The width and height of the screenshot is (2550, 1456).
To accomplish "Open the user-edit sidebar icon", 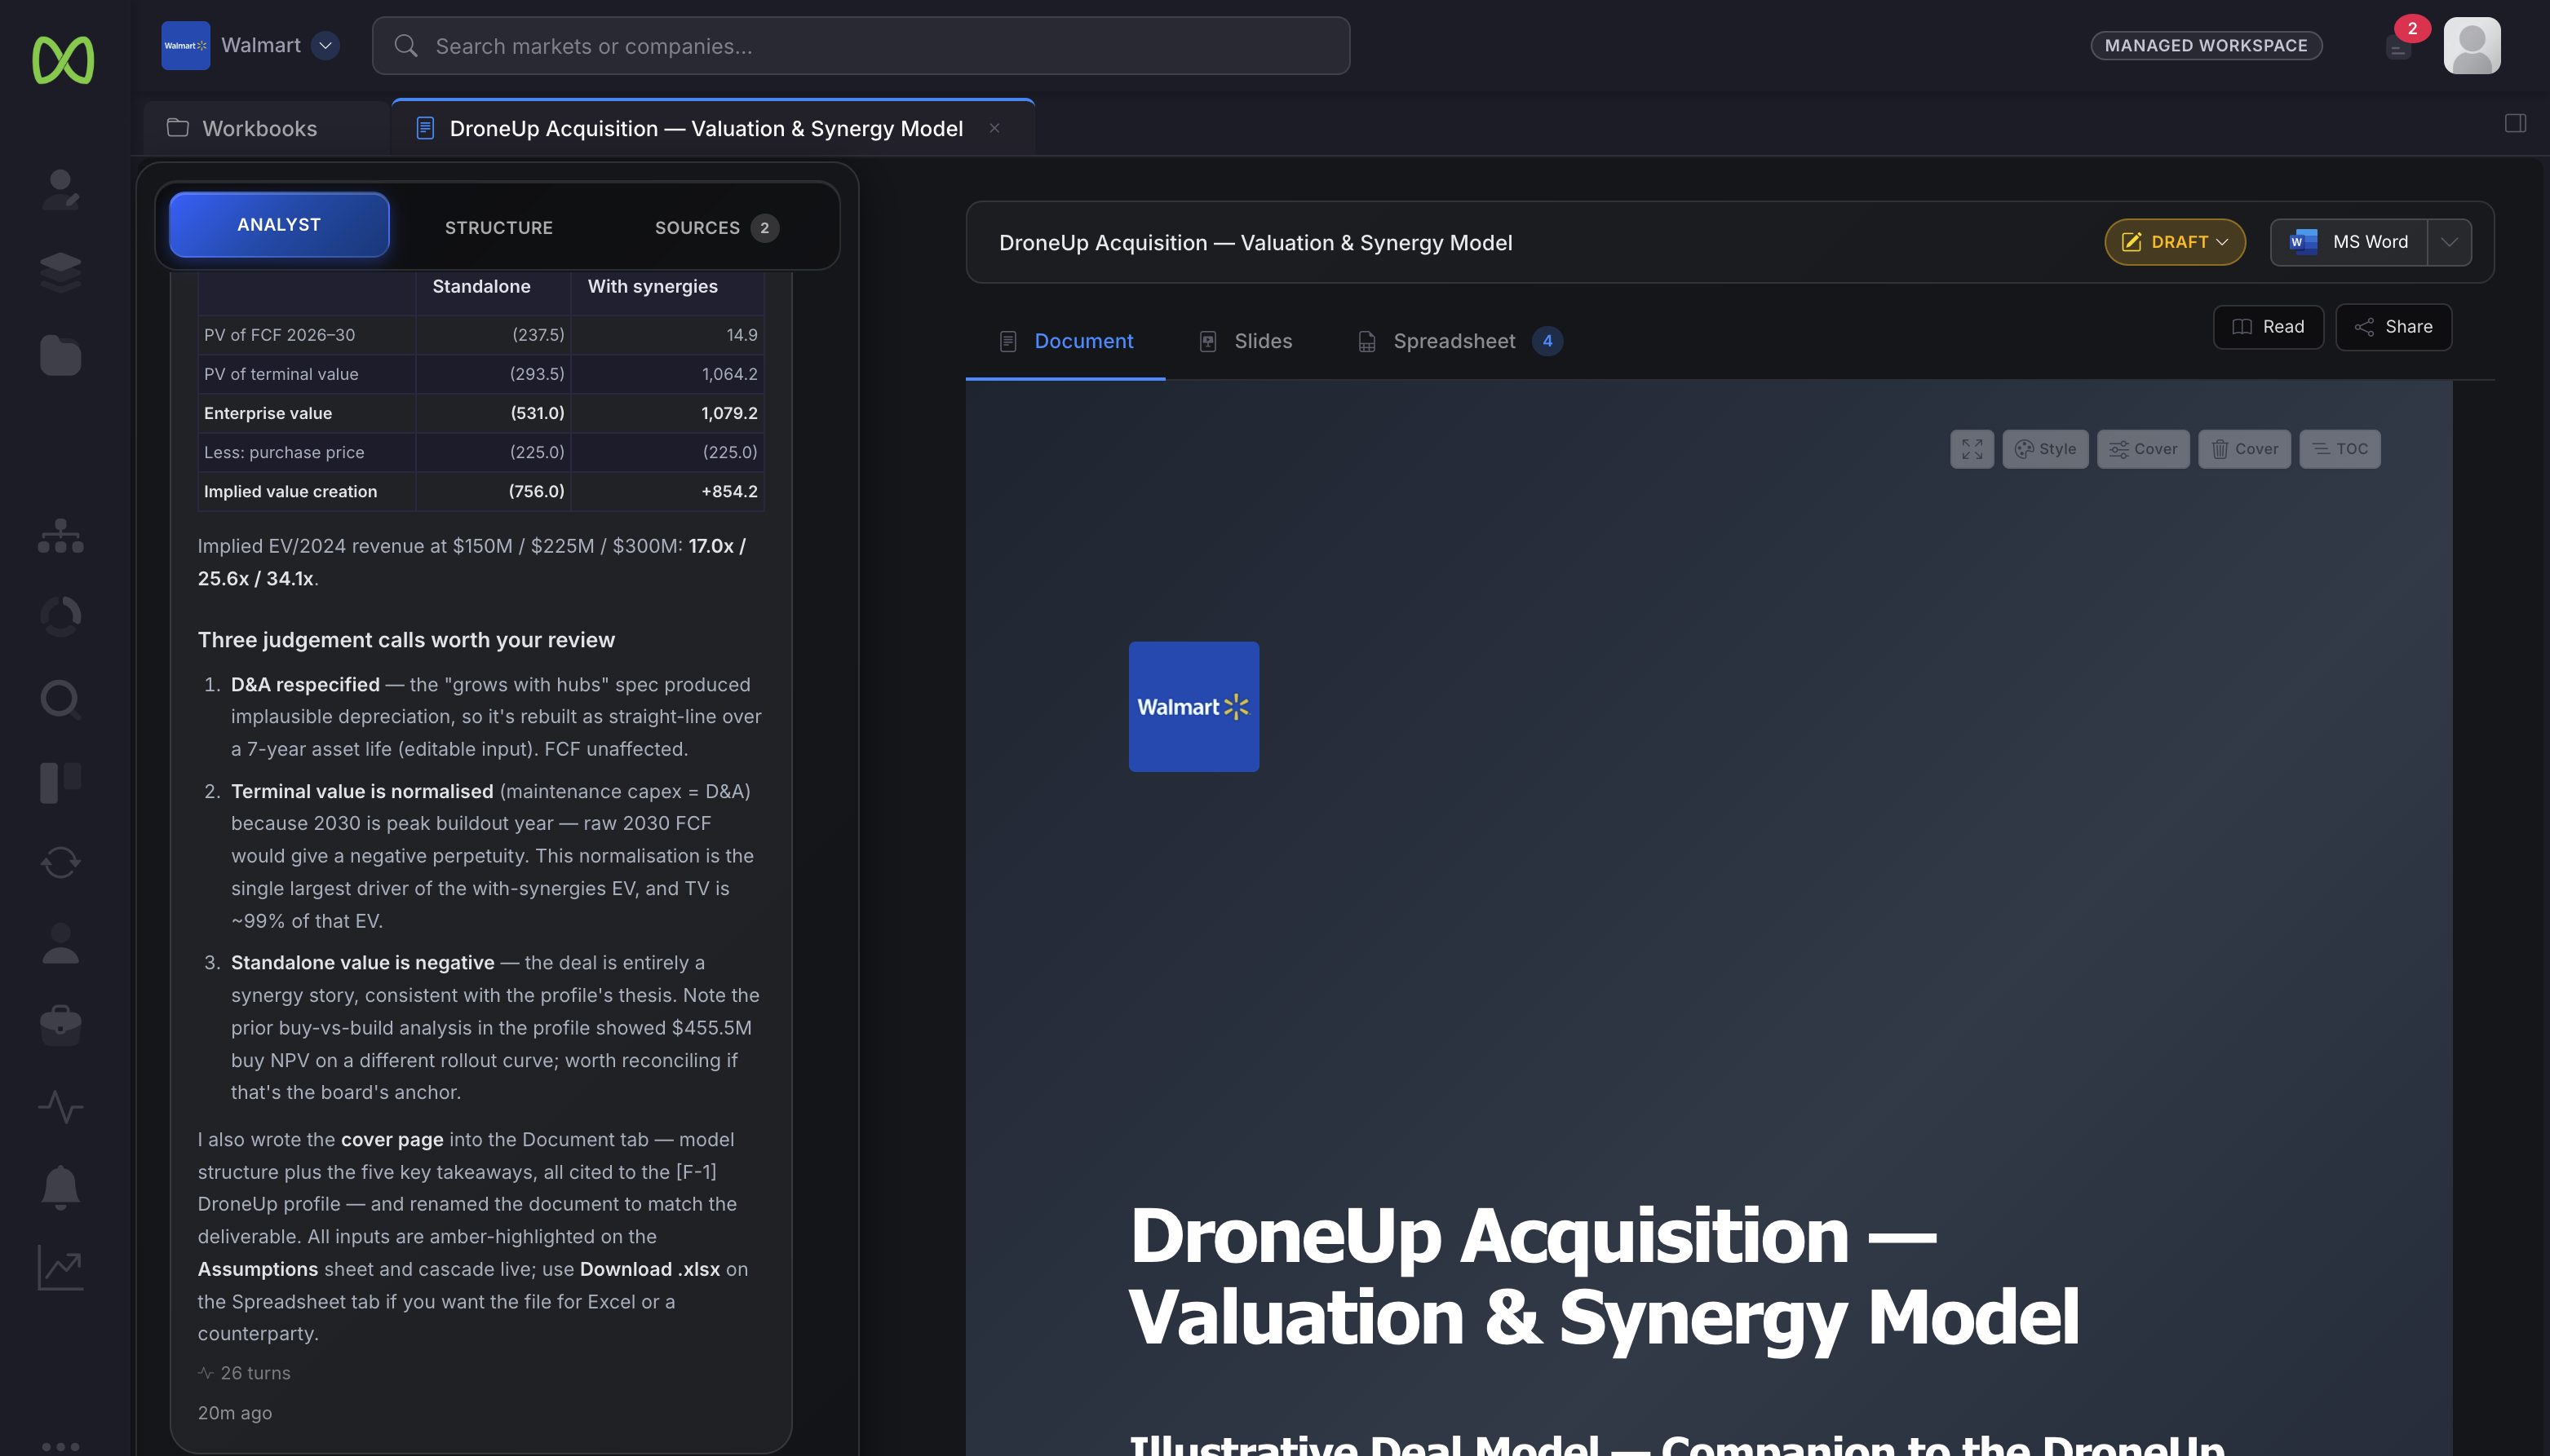I will click(61, 189).
